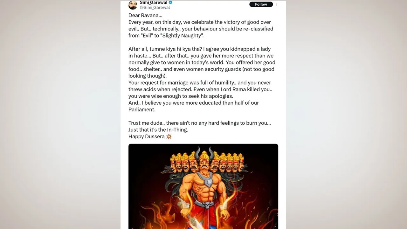Click the "Happy Dussera" text
Screen dimensions: 407x229
tap(147, 136)
